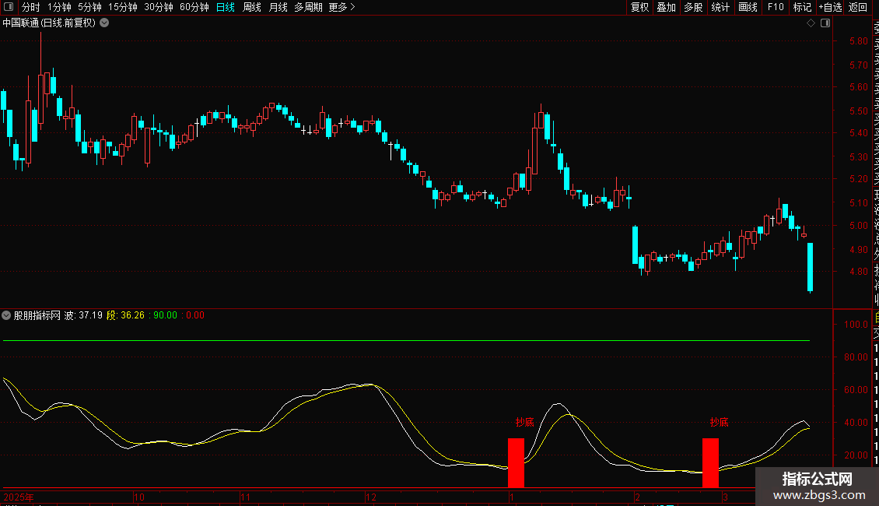
Task: Click month 11 on the date axis
Action: [245, 497]
